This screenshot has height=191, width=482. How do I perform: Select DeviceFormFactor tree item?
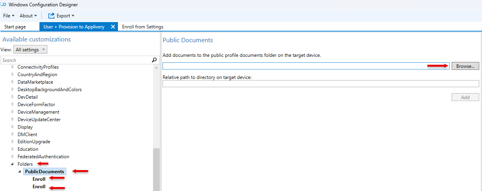(36, 105)
